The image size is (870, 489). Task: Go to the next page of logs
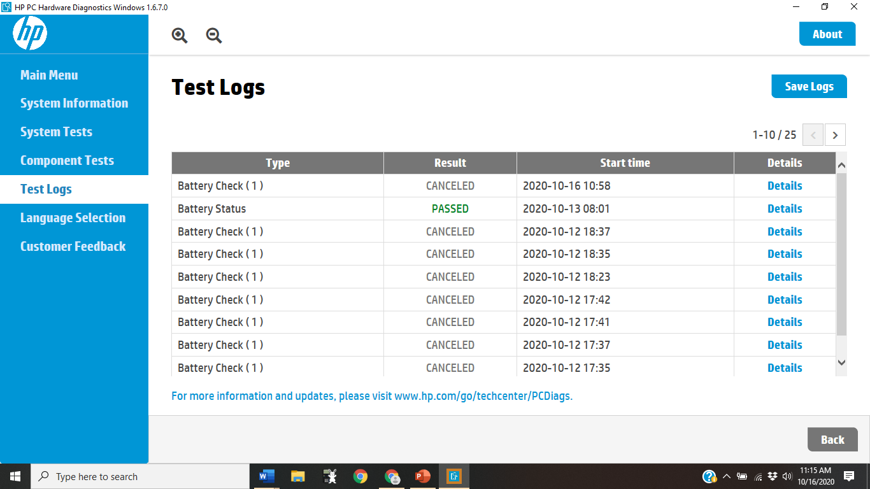[835, 135]
